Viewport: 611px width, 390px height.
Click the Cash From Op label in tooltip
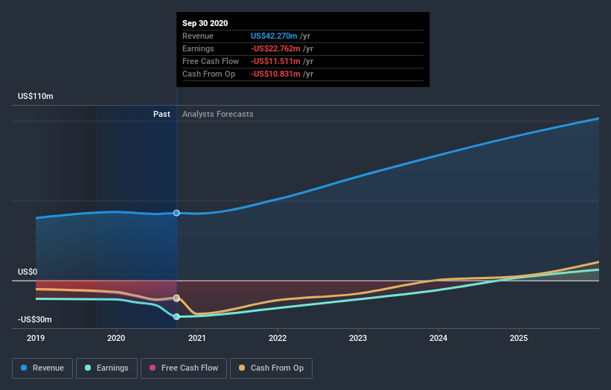(209, 74)
